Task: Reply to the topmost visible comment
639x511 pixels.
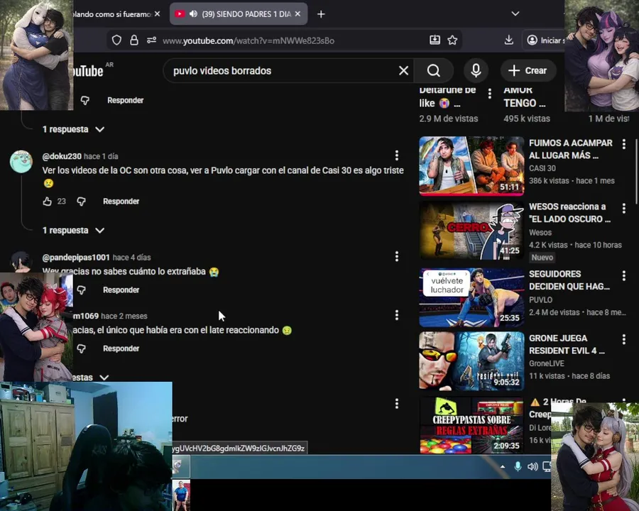Action: pyautogui.click(x=125, y=100)
